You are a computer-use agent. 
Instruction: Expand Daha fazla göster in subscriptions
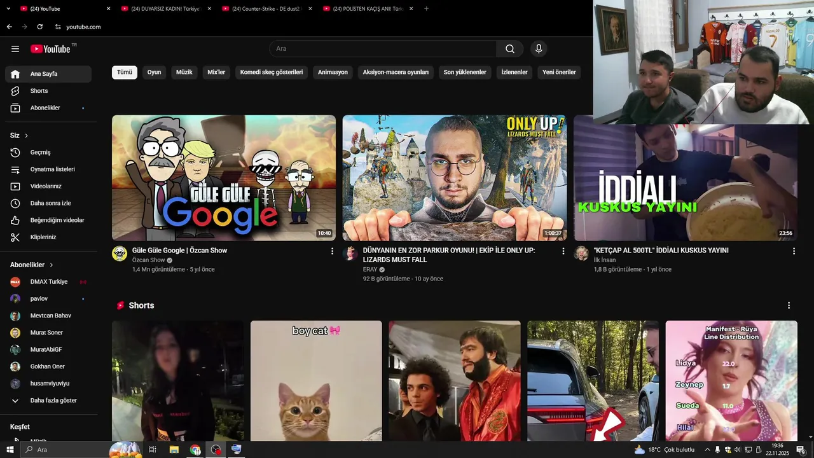[48, 401]
